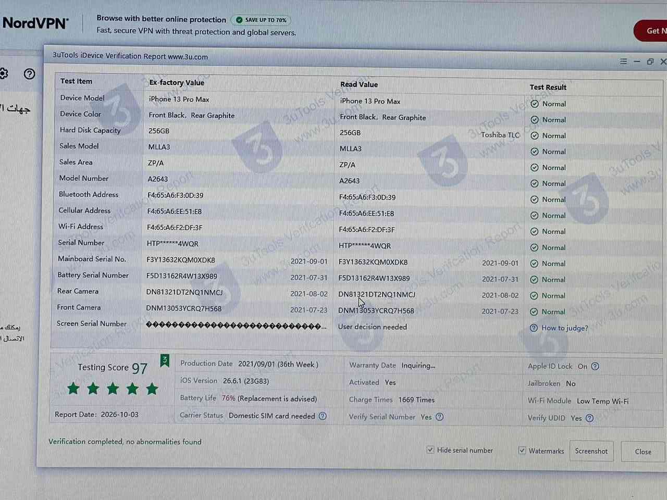Open help icon beside Verify Serial Number
The width and height of the screenshot is (667, 500).
pos(440,417)
